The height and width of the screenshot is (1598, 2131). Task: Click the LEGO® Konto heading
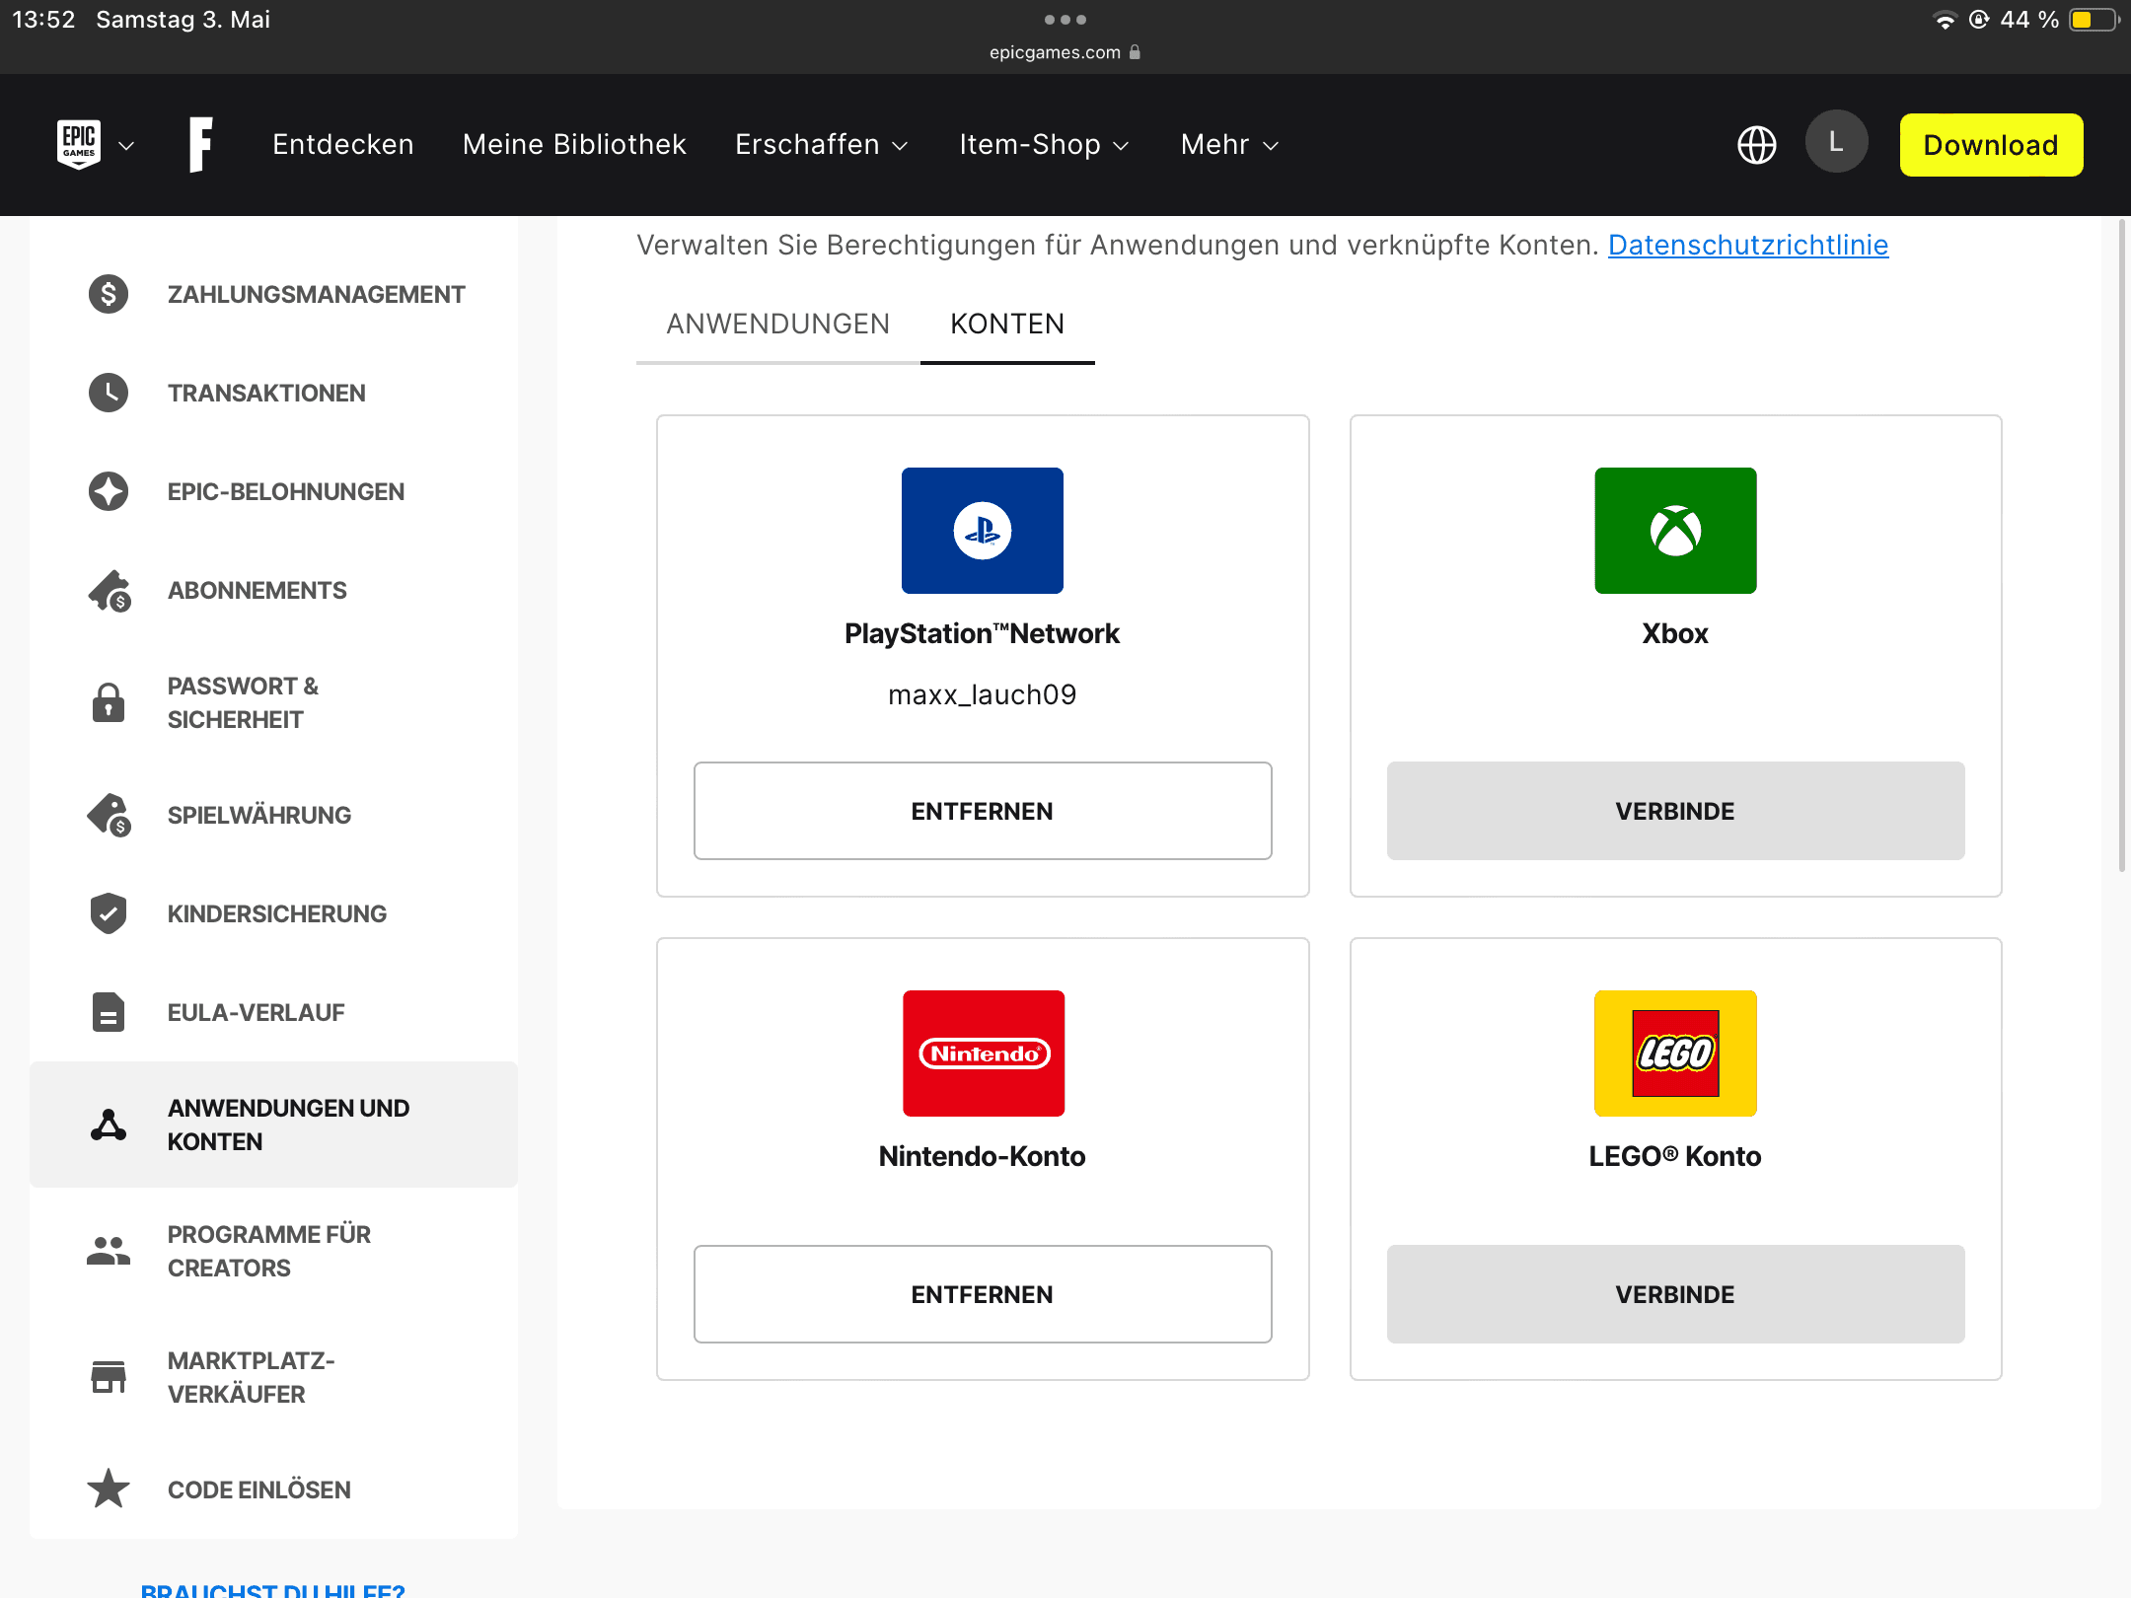[1675, 1156]
